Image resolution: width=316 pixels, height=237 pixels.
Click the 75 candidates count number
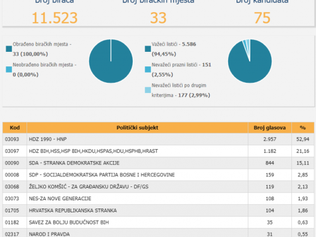click(262, 18)
